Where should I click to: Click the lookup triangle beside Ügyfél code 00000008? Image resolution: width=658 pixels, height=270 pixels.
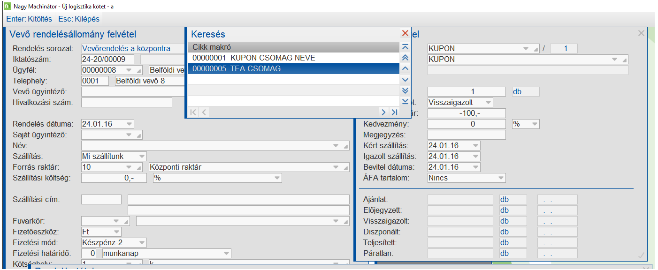tap(138, 70)
